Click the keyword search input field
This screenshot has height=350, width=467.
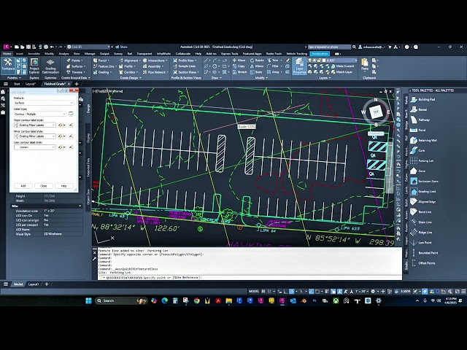point(329,47)
